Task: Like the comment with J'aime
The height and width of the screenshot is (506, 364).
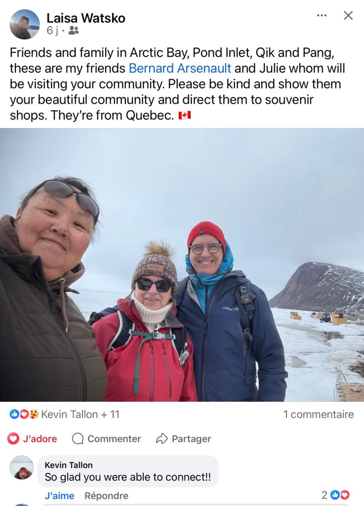Action: point(59,495)
